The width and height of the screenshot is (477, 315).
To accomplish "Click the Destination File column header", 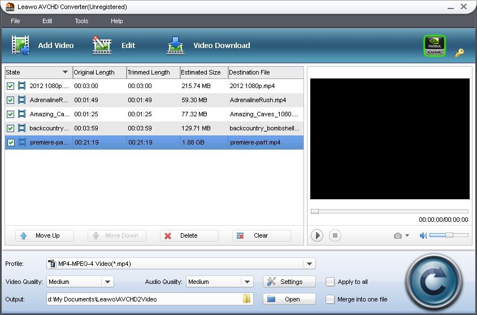I will [x=266, y=72].
